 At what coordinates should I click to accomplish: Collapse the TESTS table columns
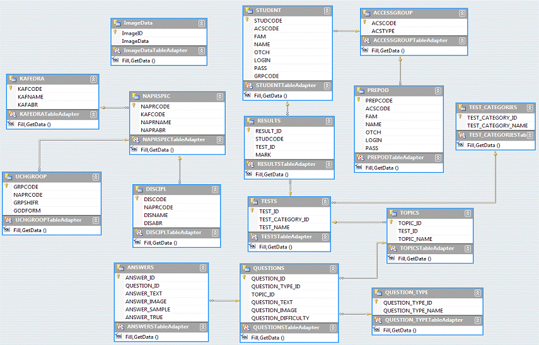323,201
